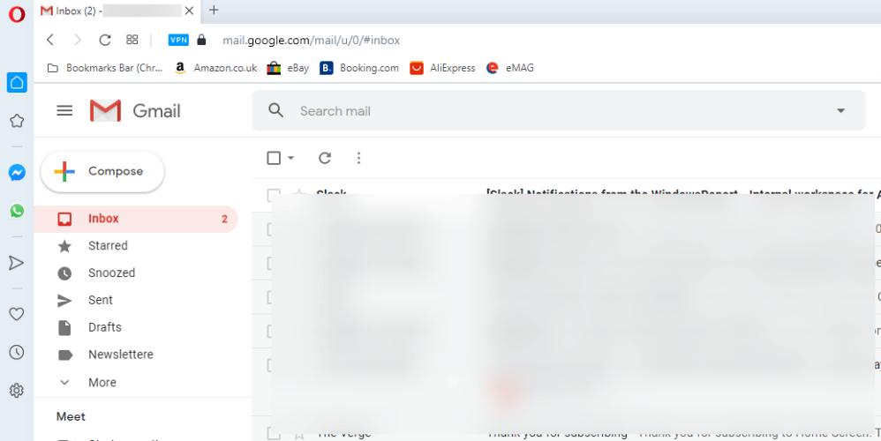Open Opera sidebar Bookmarks star
This screenshot has width=881, height=441.
point(17,121)
